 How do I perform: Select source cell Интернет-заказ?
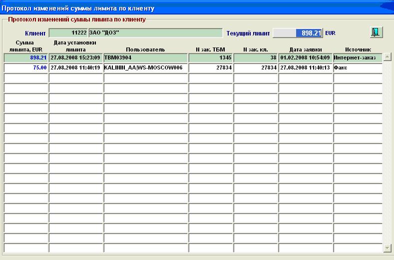pos(358,57)
